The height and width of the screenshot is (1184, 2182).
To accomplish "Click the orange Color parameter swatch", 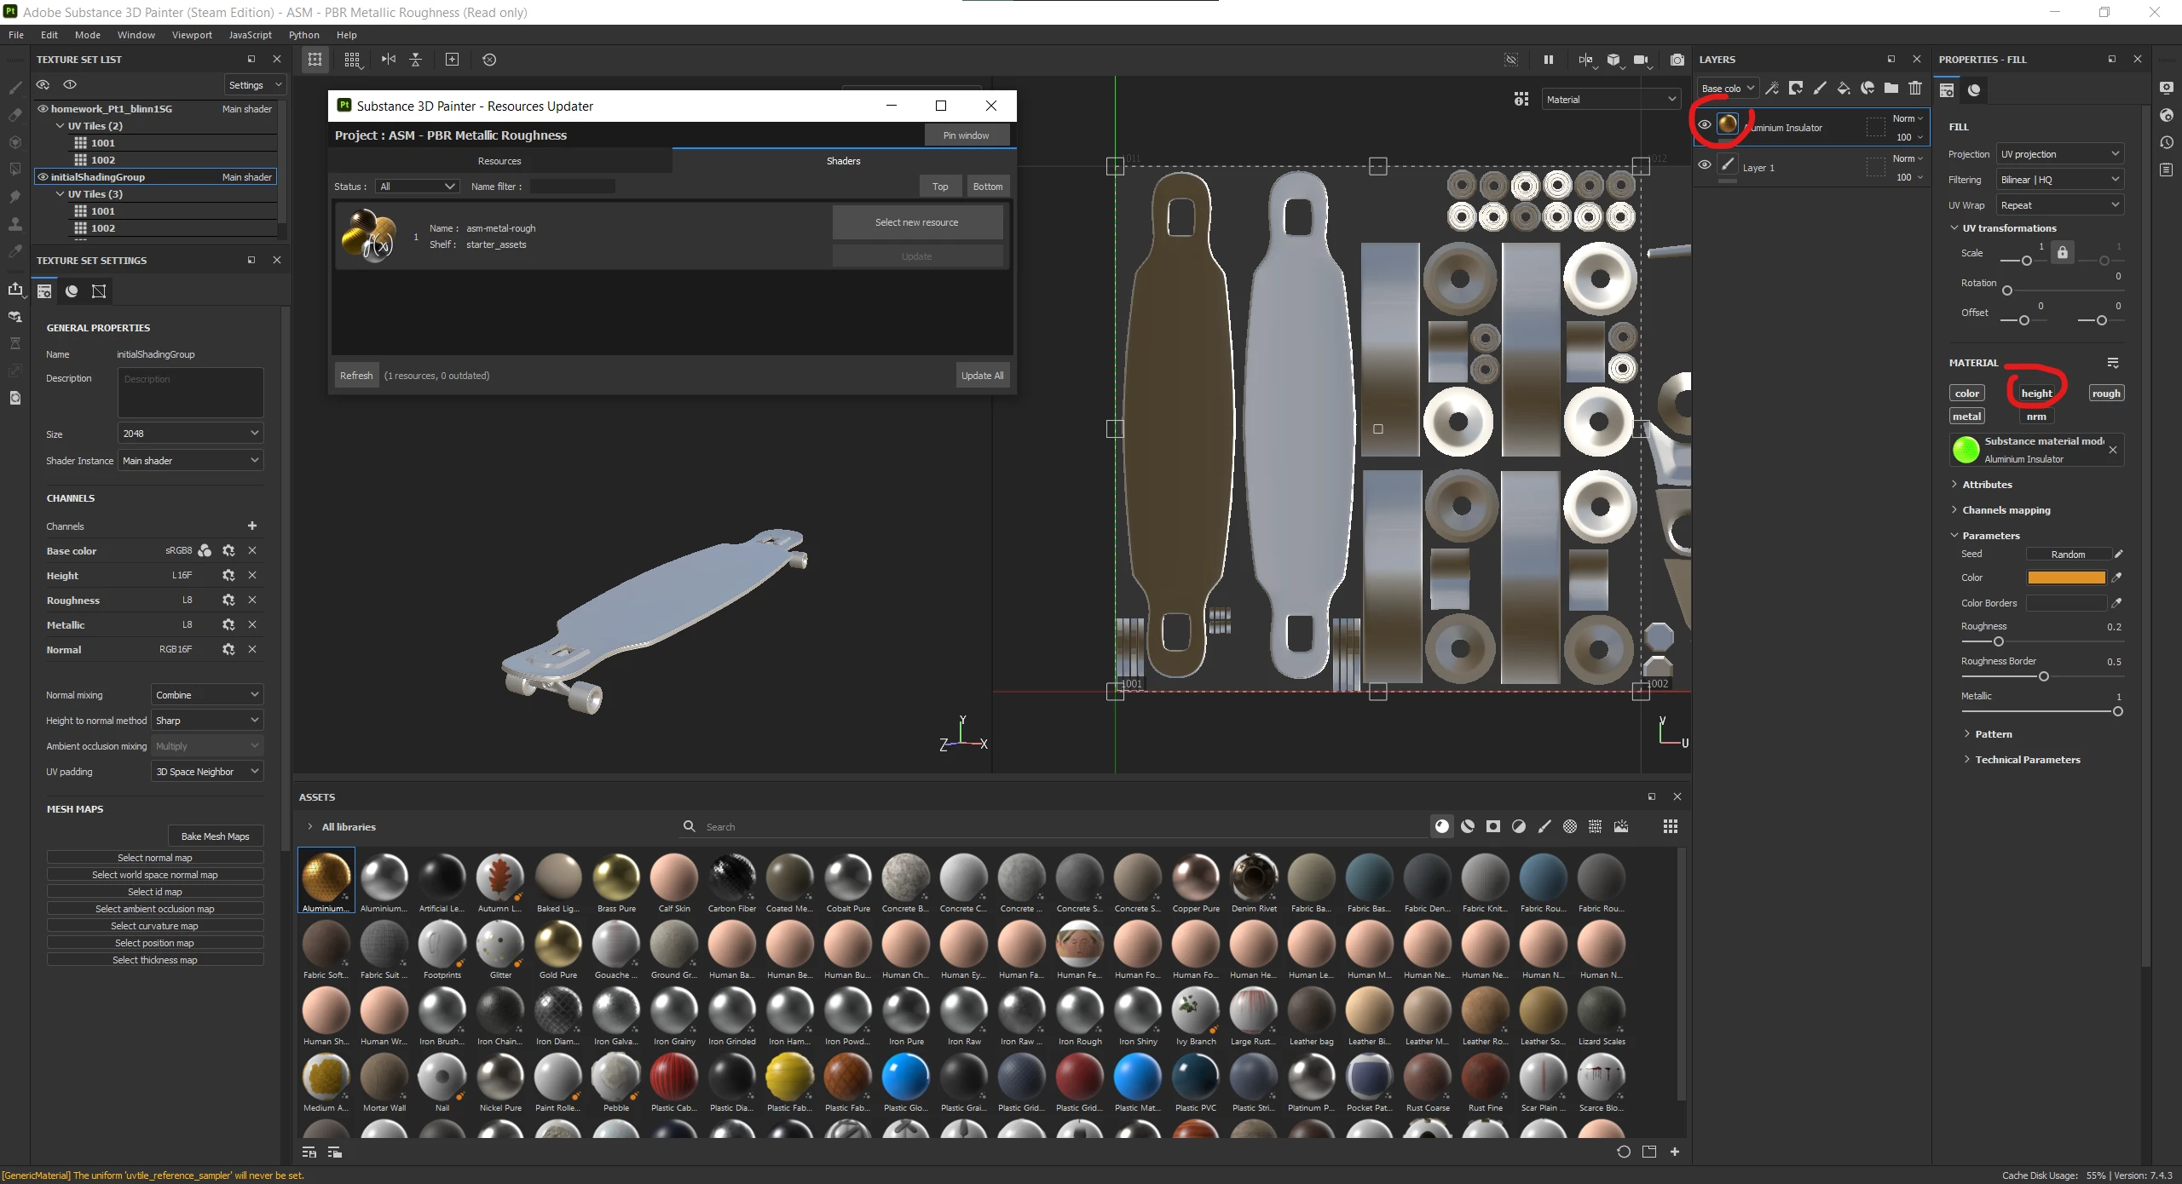I will pos(2065,578).
